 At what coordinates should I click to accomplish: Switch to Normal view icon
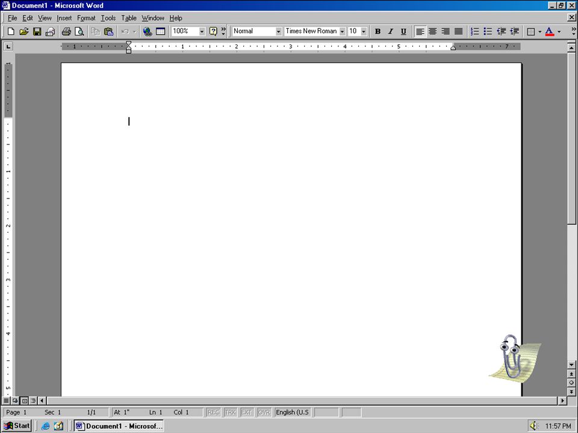6,401
